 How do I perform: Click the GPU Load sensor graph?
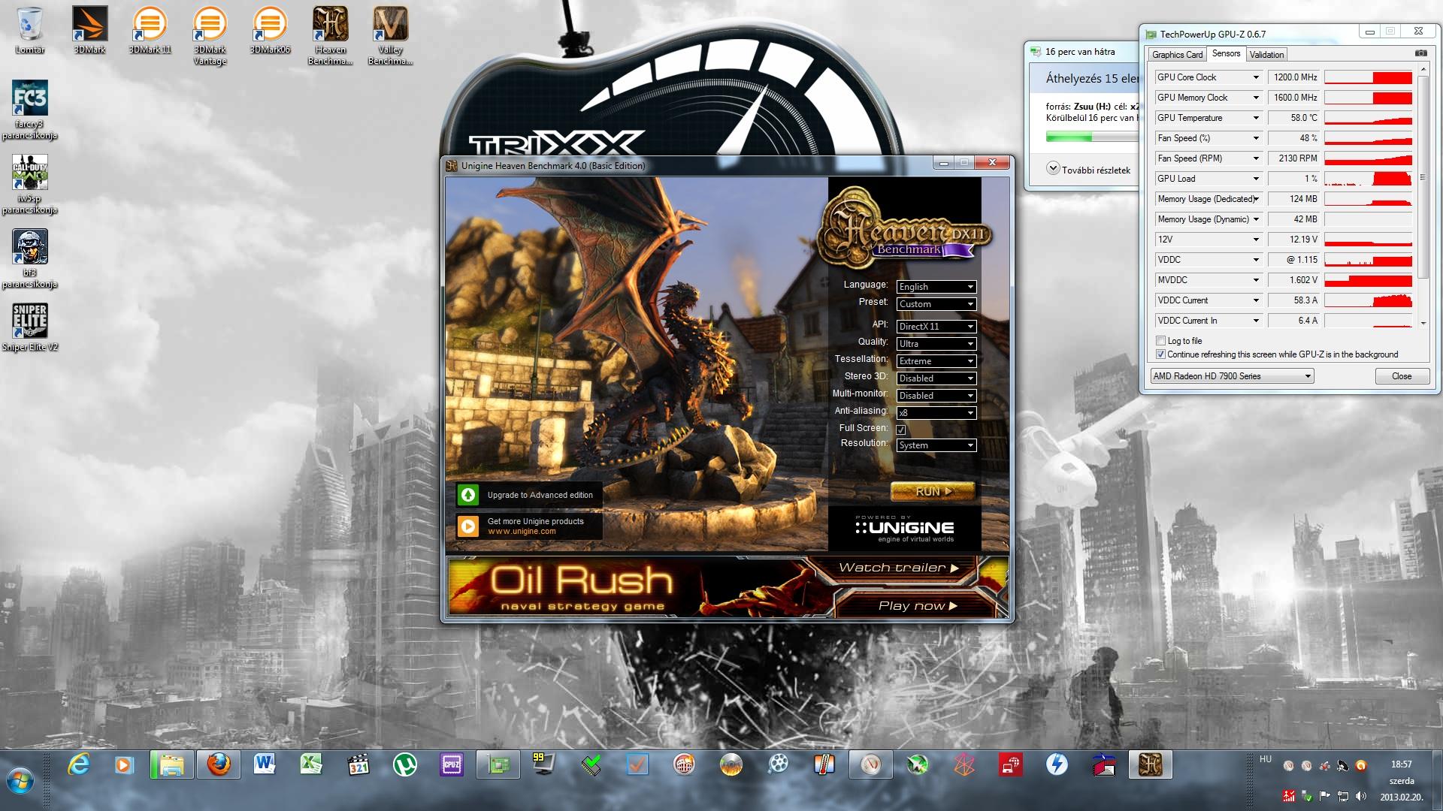coord(1368,179)
